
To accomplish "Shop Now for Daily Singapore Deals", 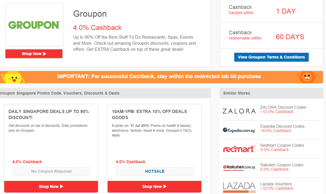I will [51, 187].
